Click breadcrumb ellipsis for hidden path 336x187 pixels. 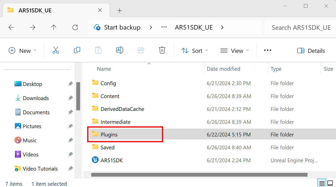pos(164,27)
